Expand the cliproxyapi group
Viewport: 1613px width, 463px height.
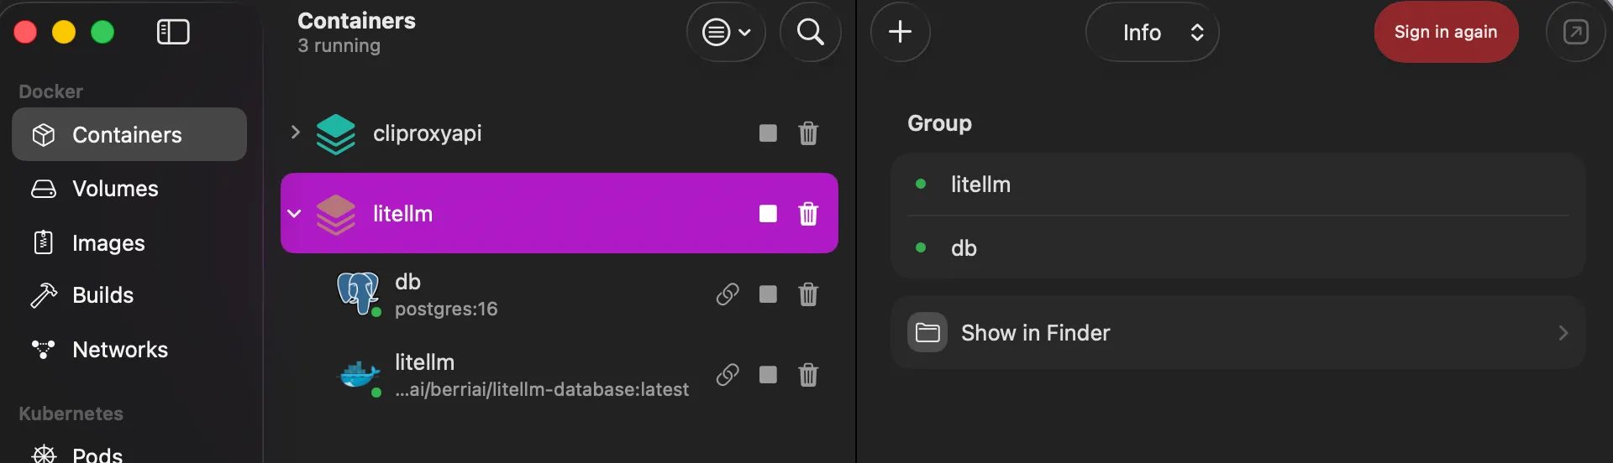click(295, 133)
